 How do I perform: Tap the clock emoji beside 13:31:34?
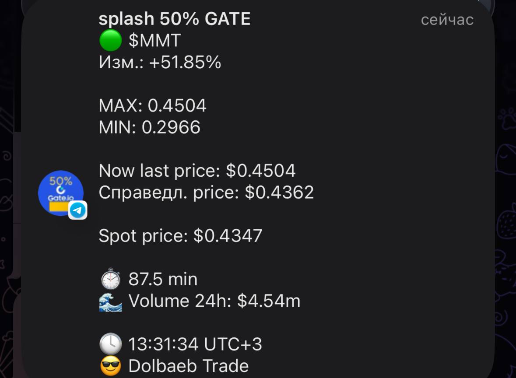(111, 344)
